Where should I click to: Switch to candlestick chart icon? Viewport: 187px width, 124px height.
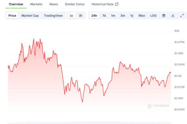coord(81,15)
